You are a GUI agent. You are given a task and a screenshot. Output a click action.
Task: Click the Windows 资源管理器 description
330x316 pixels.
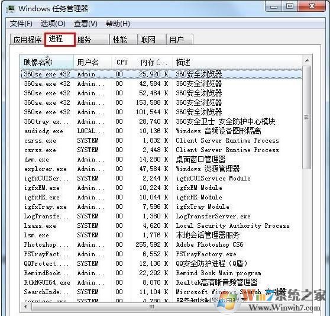(x=208, y=169)
